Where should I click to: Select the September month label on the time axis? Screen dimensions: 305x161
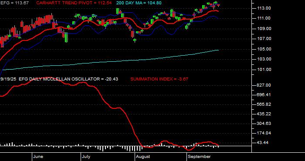[199, 157]
